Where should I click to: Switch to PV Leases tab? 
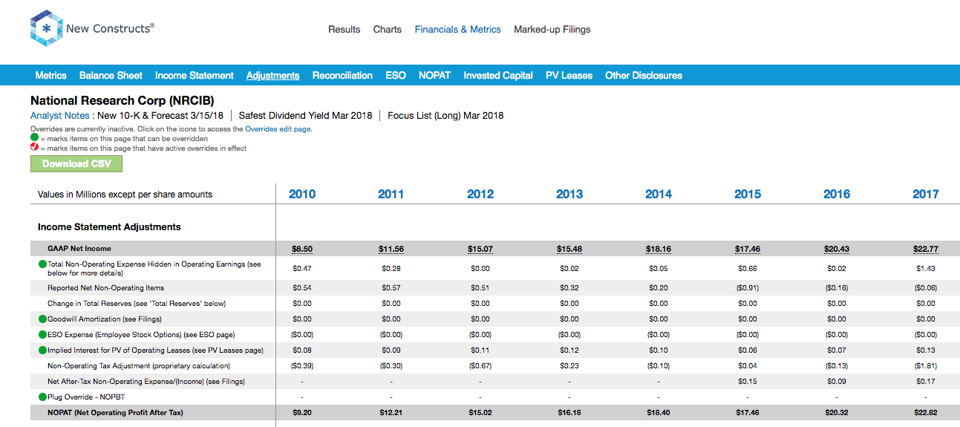pos(569,75)
